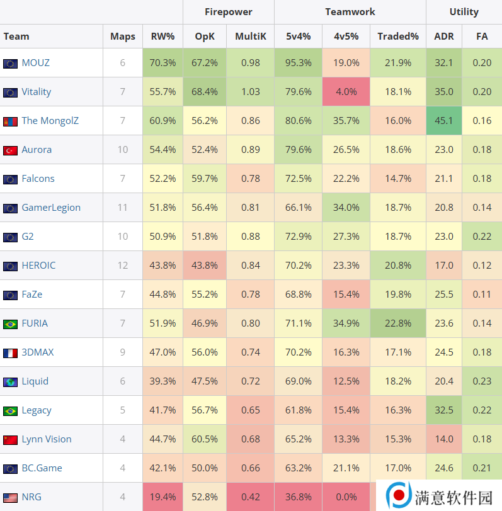Click the France flag beside 3DMAX
502x511 pixels.
click(x=10, y=353)
